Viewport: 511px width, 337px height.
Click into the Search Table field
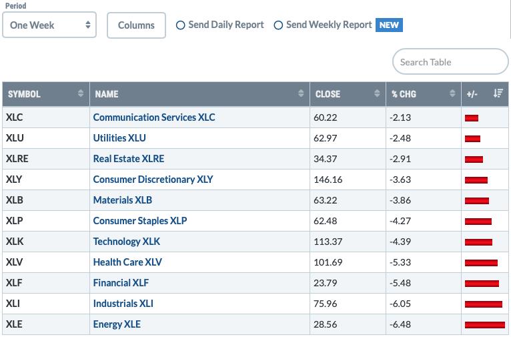coord(450,61)
